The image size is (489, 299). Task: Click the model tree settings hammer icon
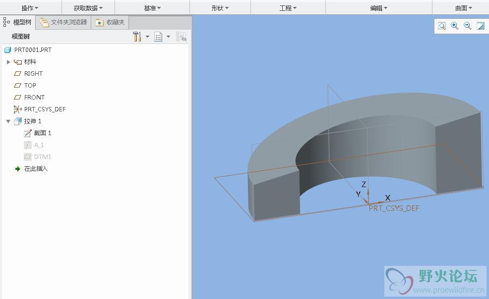pyautogui.click(x=137, y=37)
